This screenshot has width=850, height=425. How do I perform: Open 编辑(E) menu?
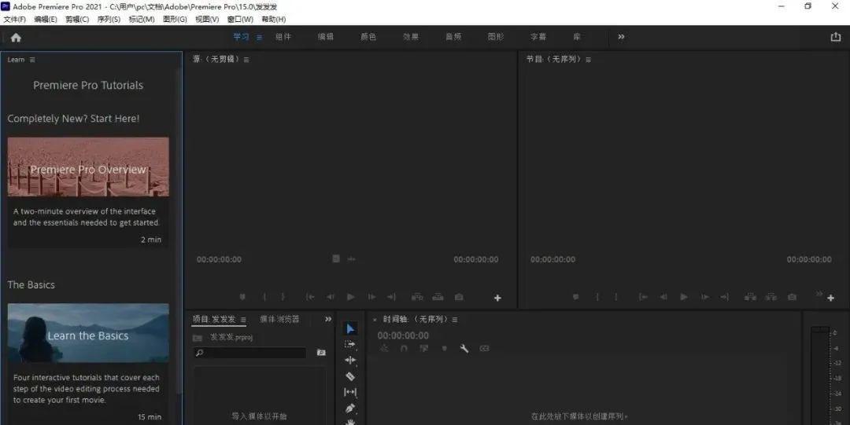pyautogui.click(x=46, y=19)
